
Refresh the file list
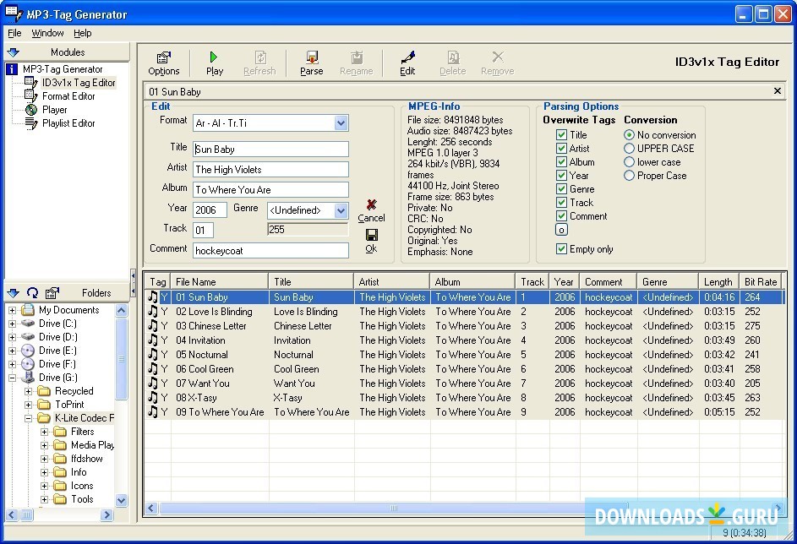[x=260, y=61]
